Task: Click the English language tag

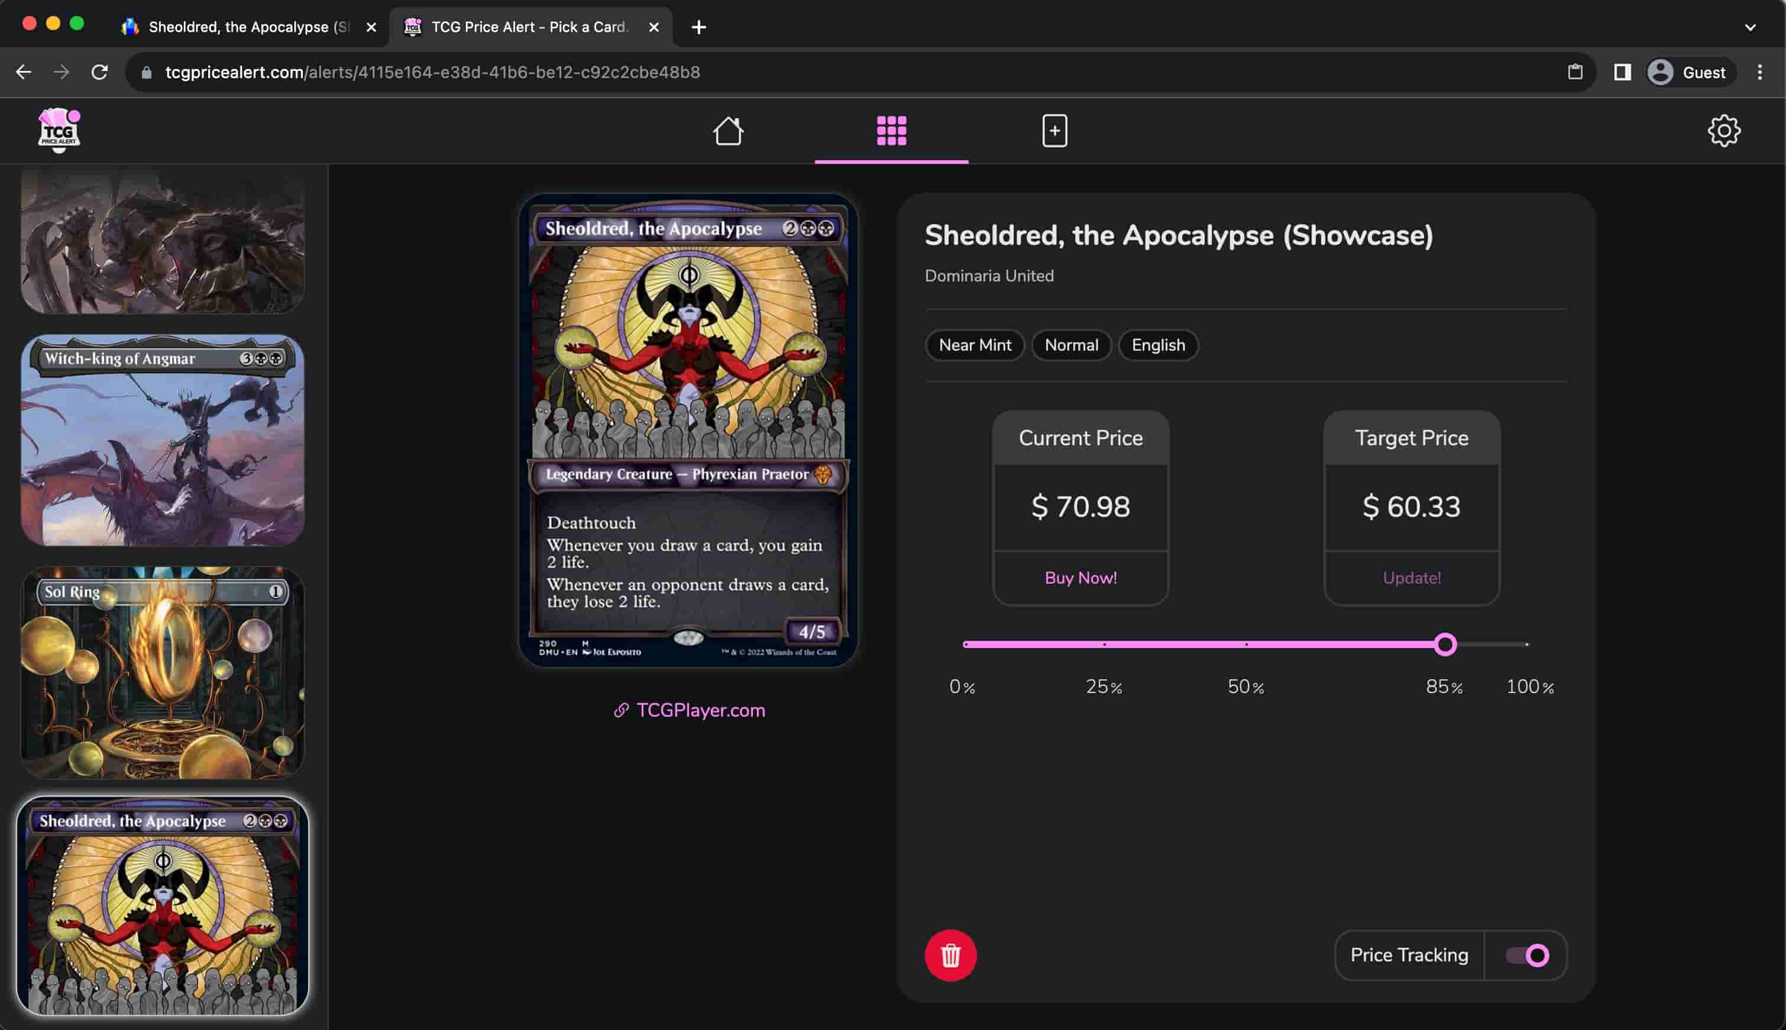Action: (x=1158, y=345)
